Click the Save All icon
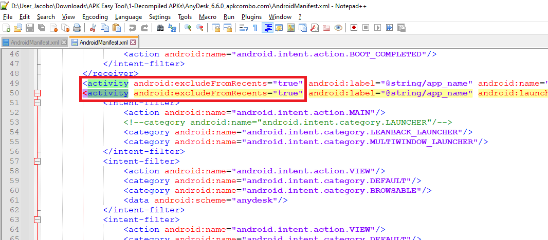The width and height of the screenshot is (548, 240). pyautogui.click(x=42, y=28)
